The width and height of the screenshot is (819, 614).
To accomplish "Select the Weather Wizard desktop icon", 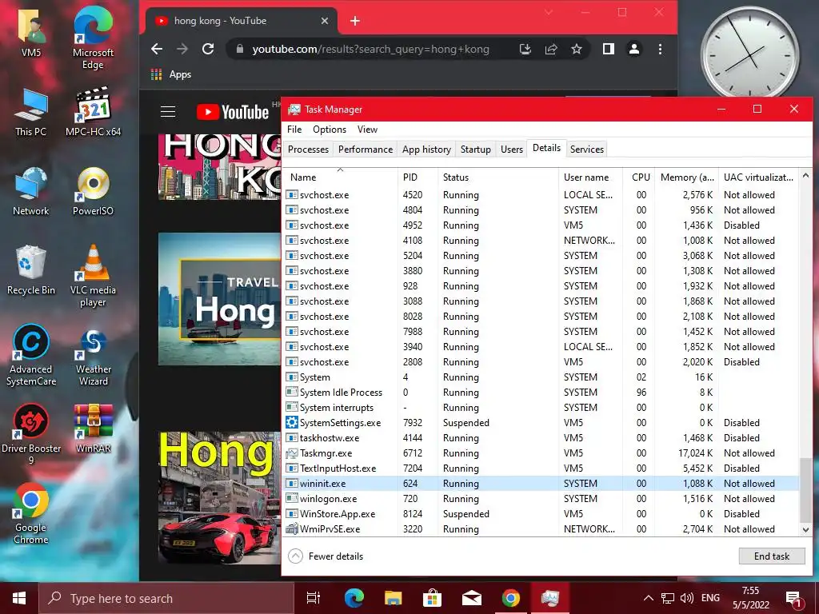I will [93, 356].
